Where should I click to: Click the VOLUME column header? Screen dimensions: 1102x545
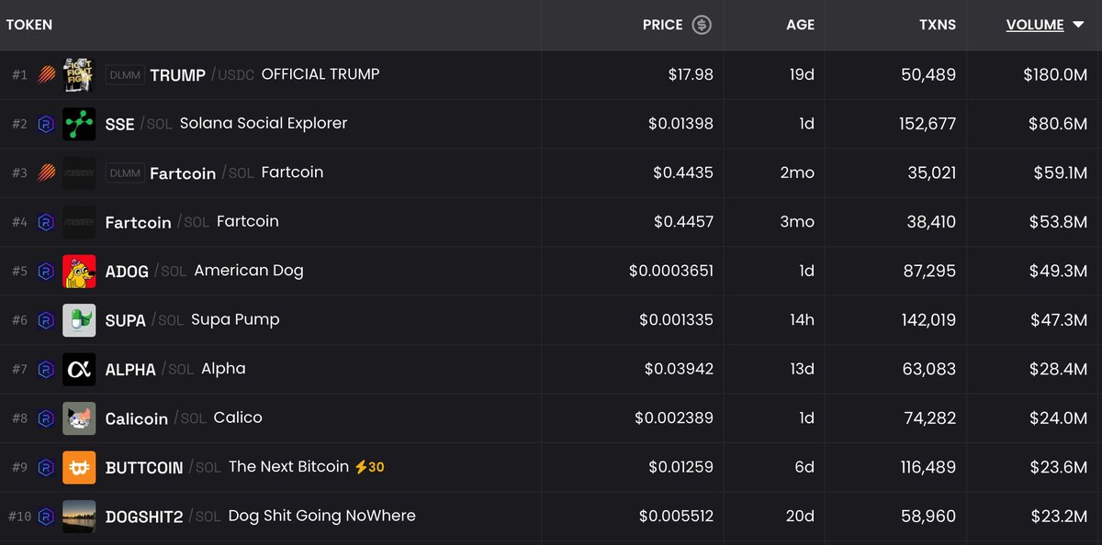click(x=1035, y=25)
